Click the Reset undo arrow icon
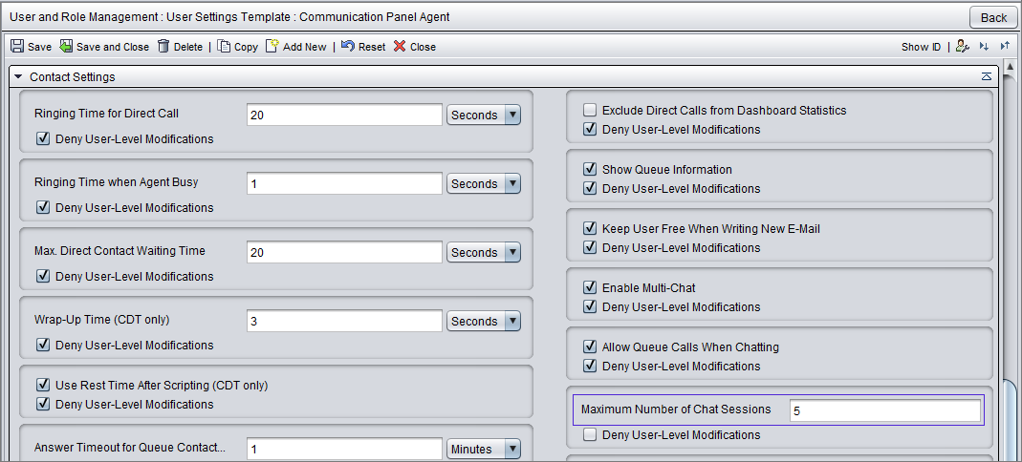 [x=347, y=46]
